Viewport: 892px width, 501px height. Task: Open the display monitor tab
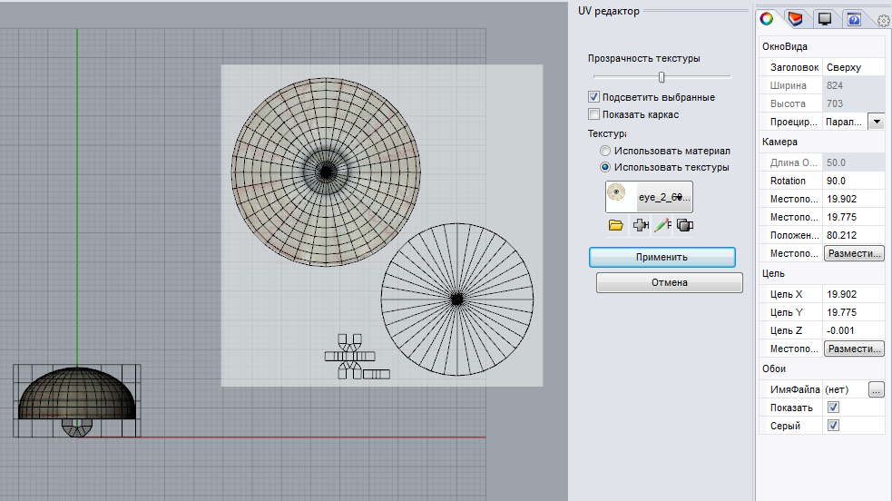(x=824, y=18)
